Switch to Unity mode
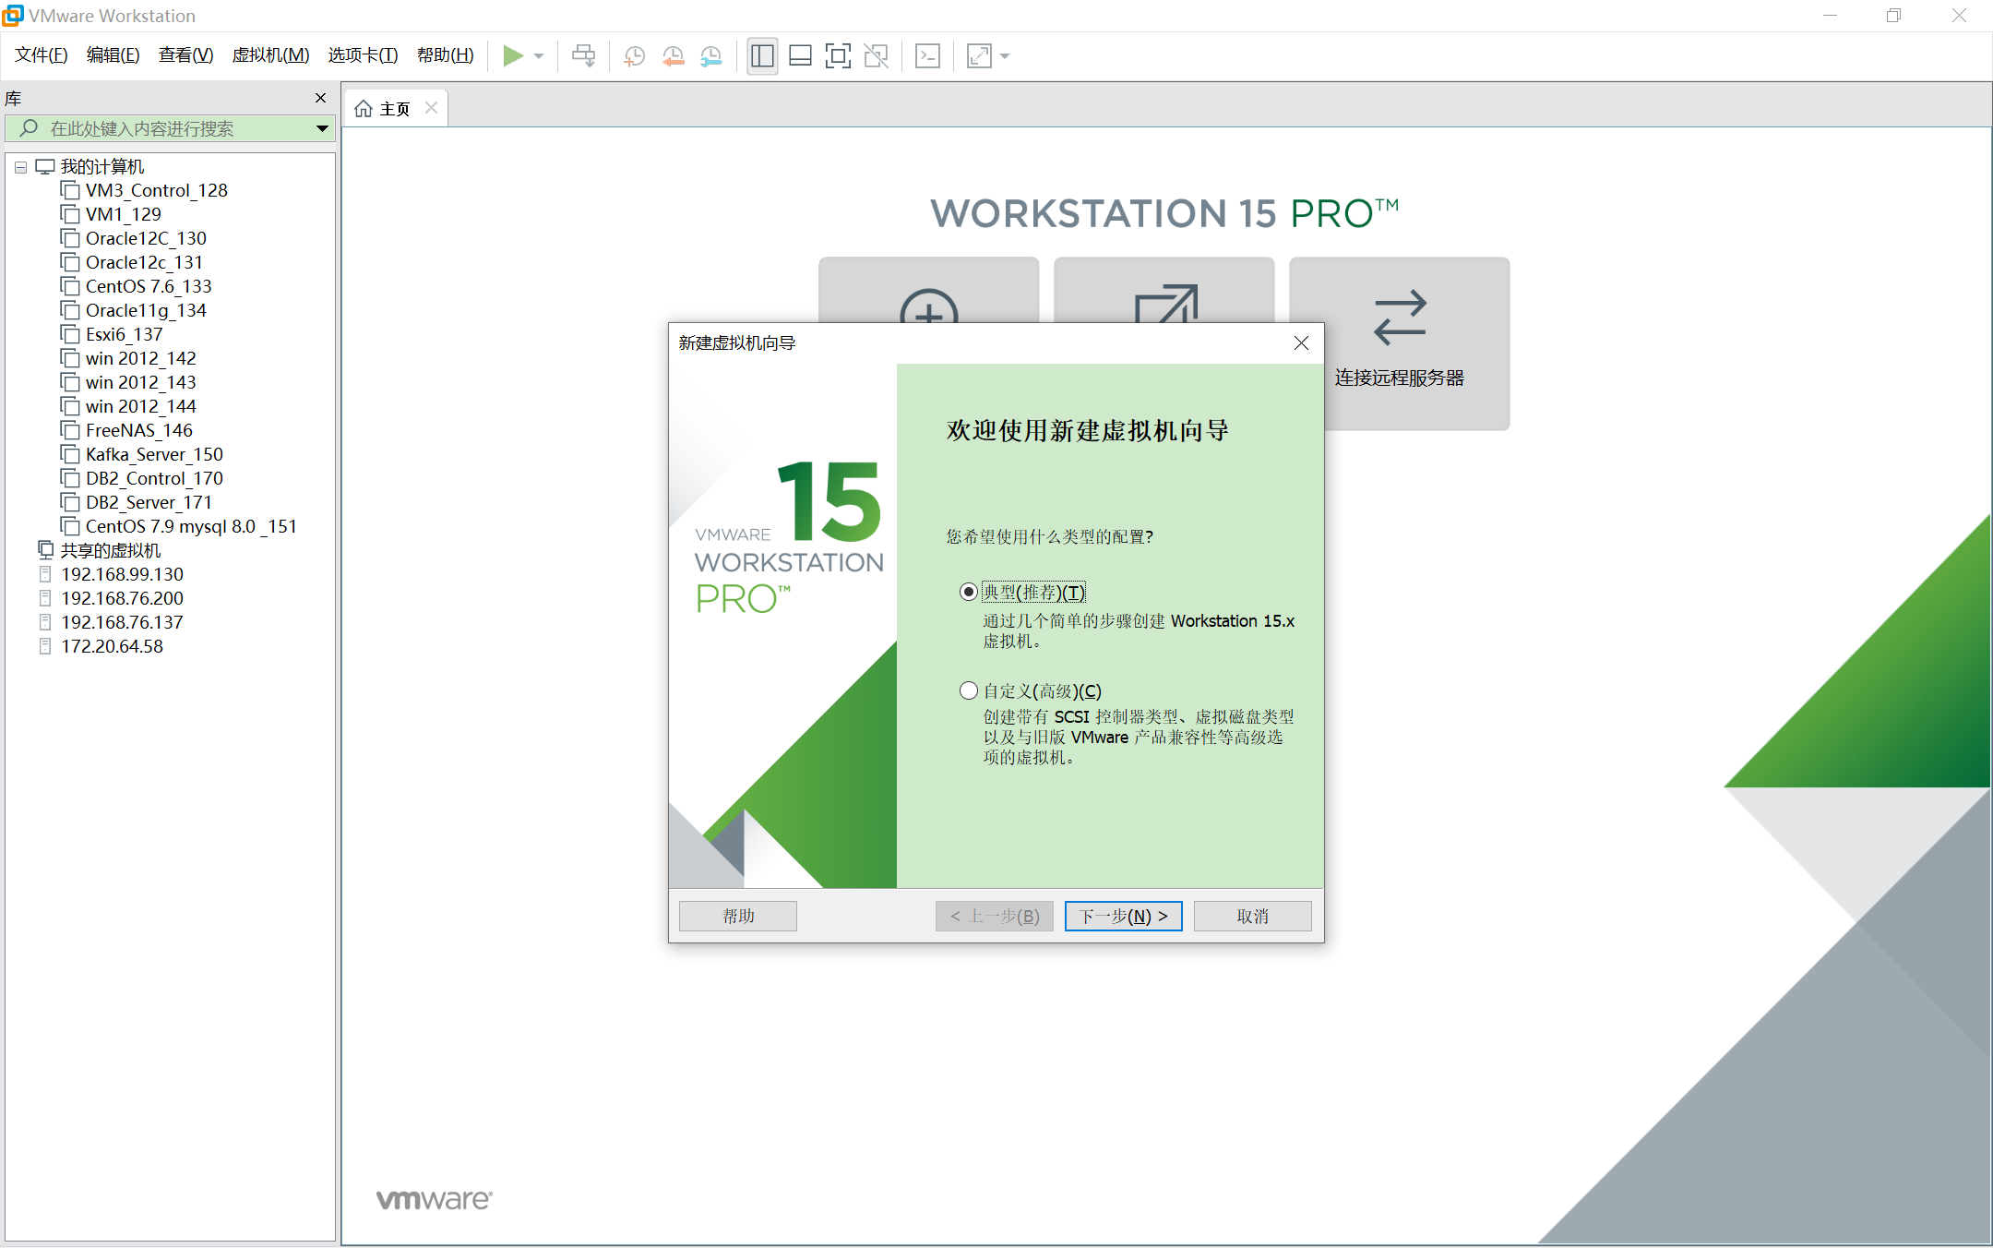 pyautogui.click(x=876, y=55)
